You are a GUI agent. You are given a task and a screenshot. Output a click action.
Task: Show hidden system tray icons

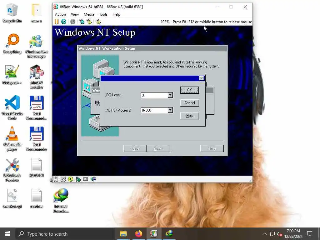coord(264,234)
